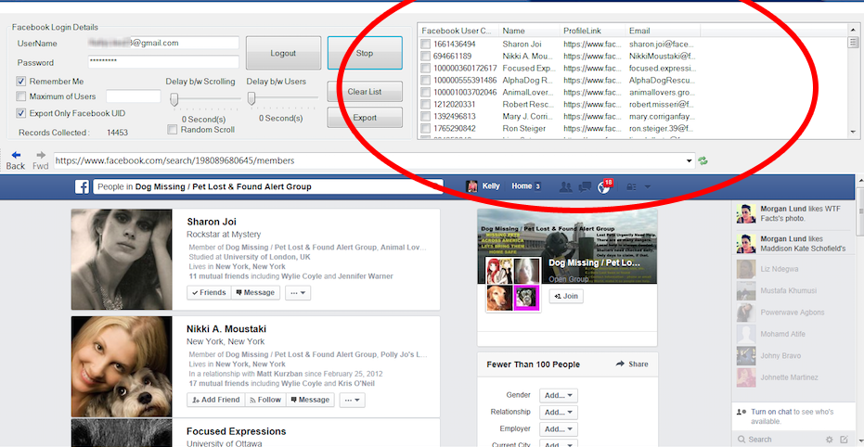Screen dimensions: 864x447
Task: Check the Sharon Joi row checkbox
Action: pos(425,44)
